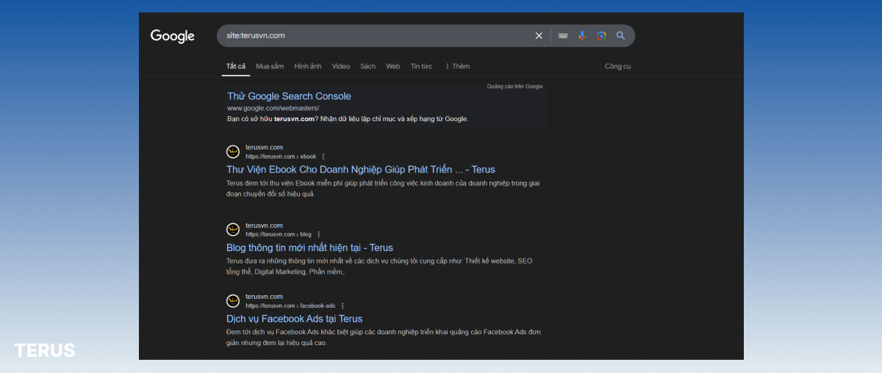The image size is (882, 373).
Task: Search by image with Lens icon
Action: tap(601, 35)
